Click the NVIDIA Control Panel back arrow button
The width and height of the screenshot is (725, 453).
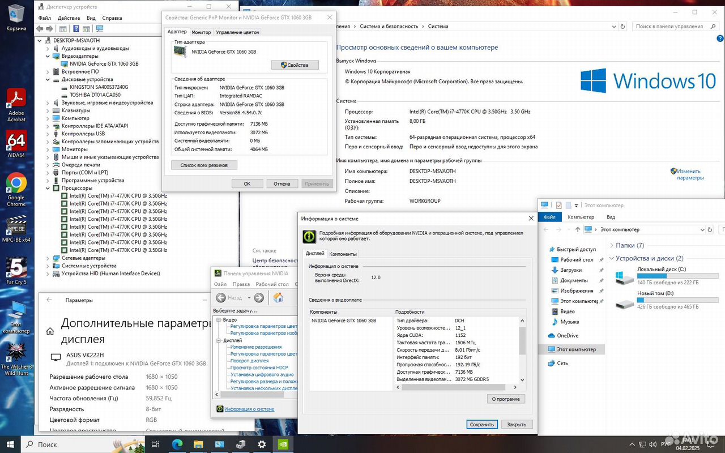pyautogui.click(x=221, y=297)
